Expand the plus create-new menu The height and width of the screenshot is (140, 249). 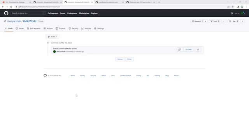237,13
